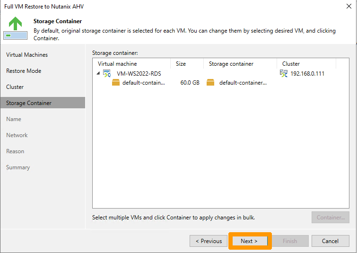This screenshot has height=253, width=357.
Task: Click the VM-WS2022-RDS virtual machine icon
Action: point(107,74)
